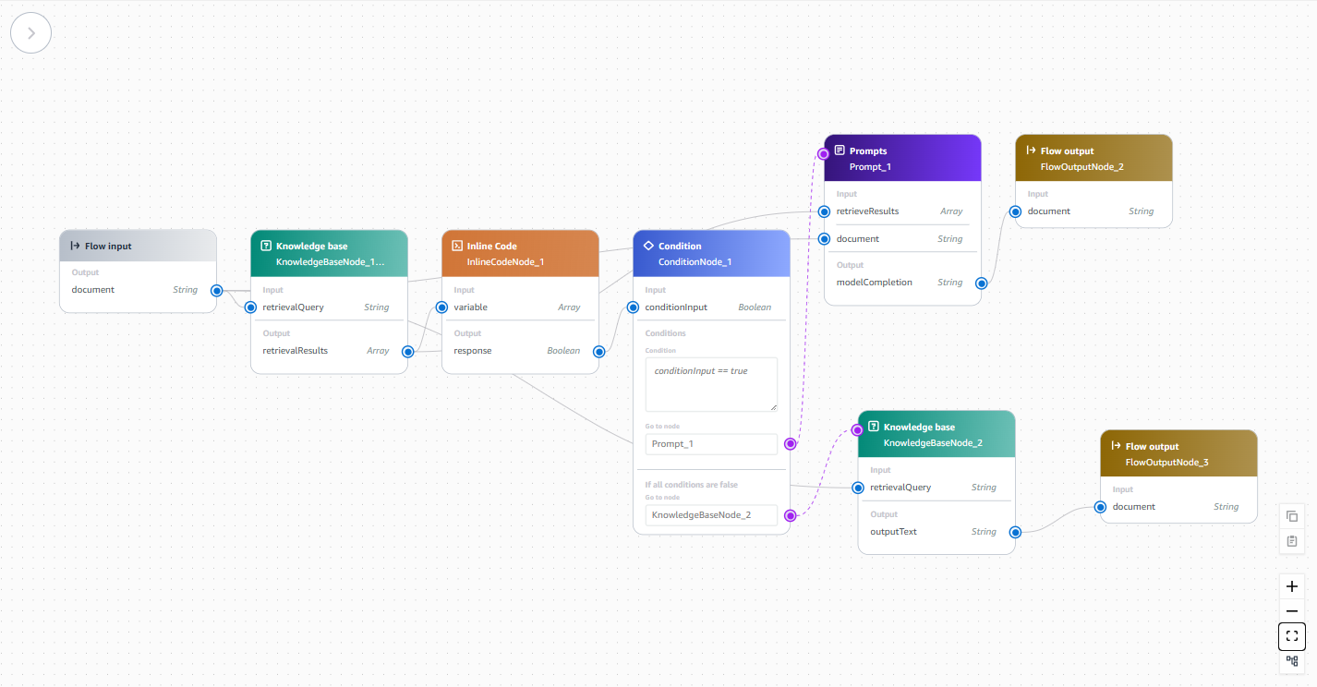Expand the collapsed side panel chevron
The width and height of the screenshot is (1317, 687).
click(x=30, y=33)
